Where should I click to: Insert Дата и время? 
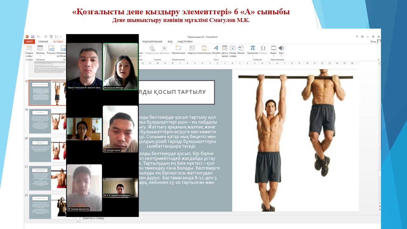(x=225, y=48)
